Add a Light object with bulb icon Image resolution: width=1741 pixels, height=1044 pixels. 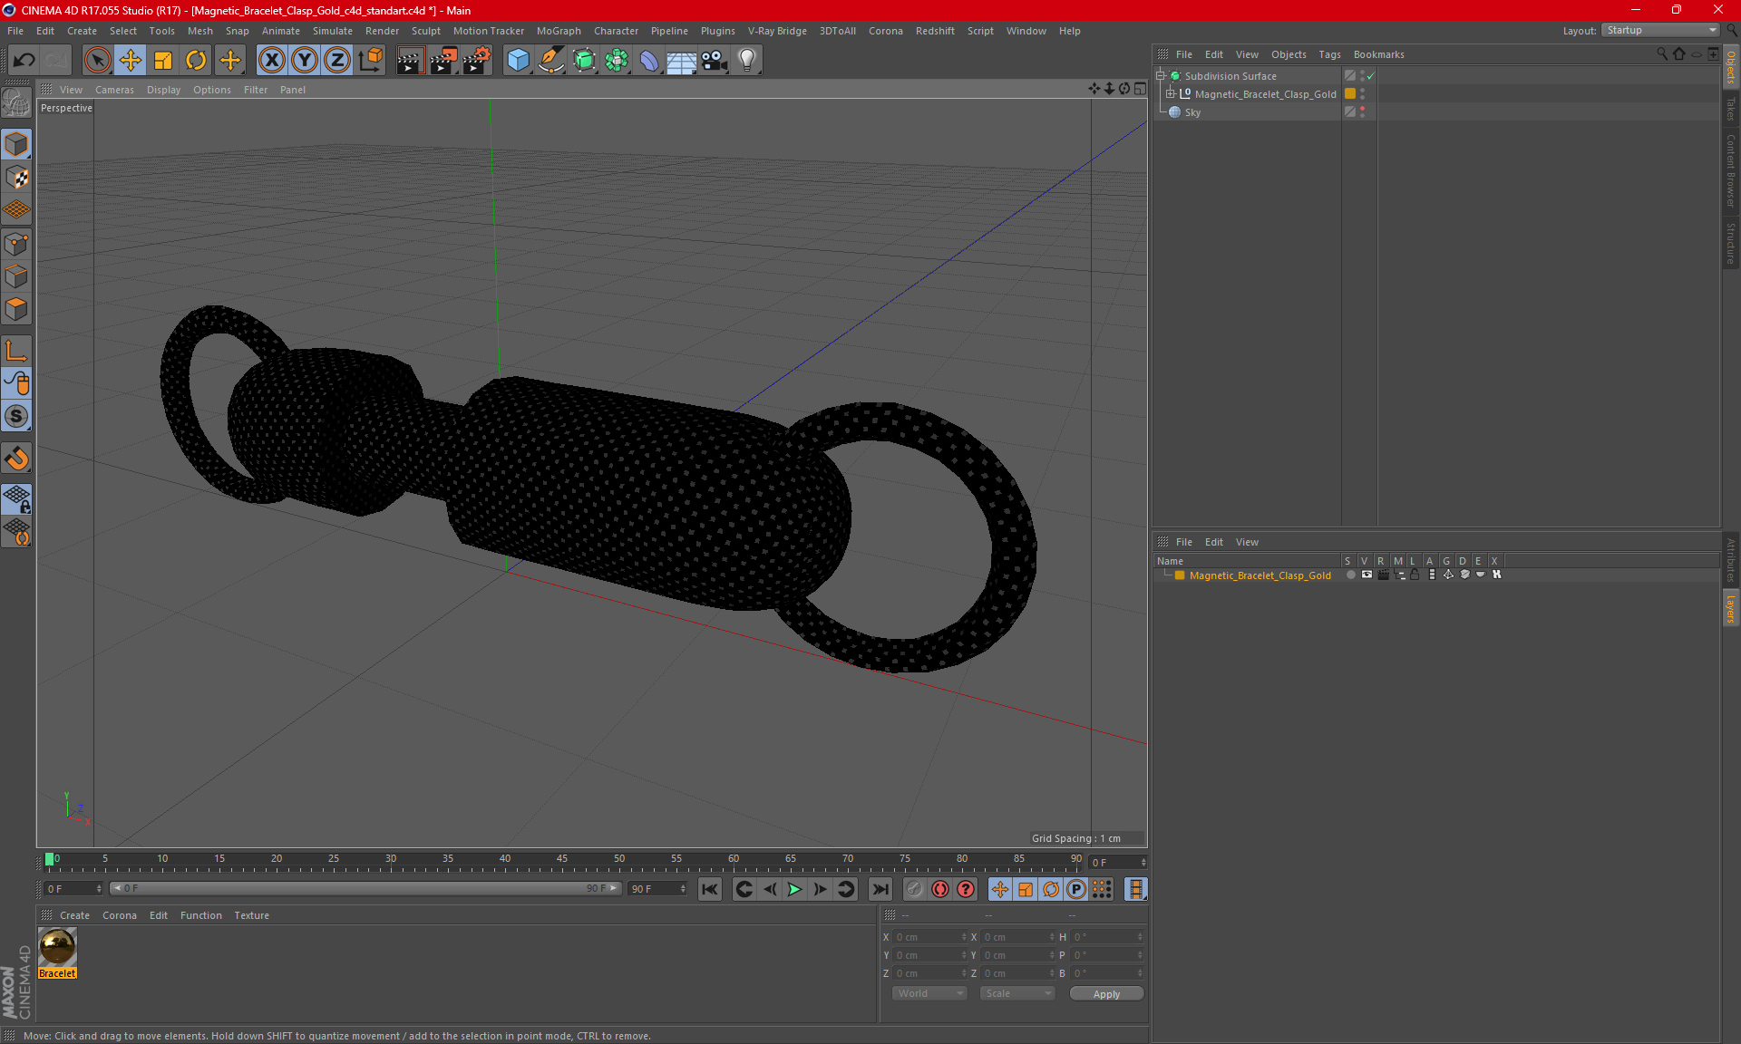click(746, 61)
